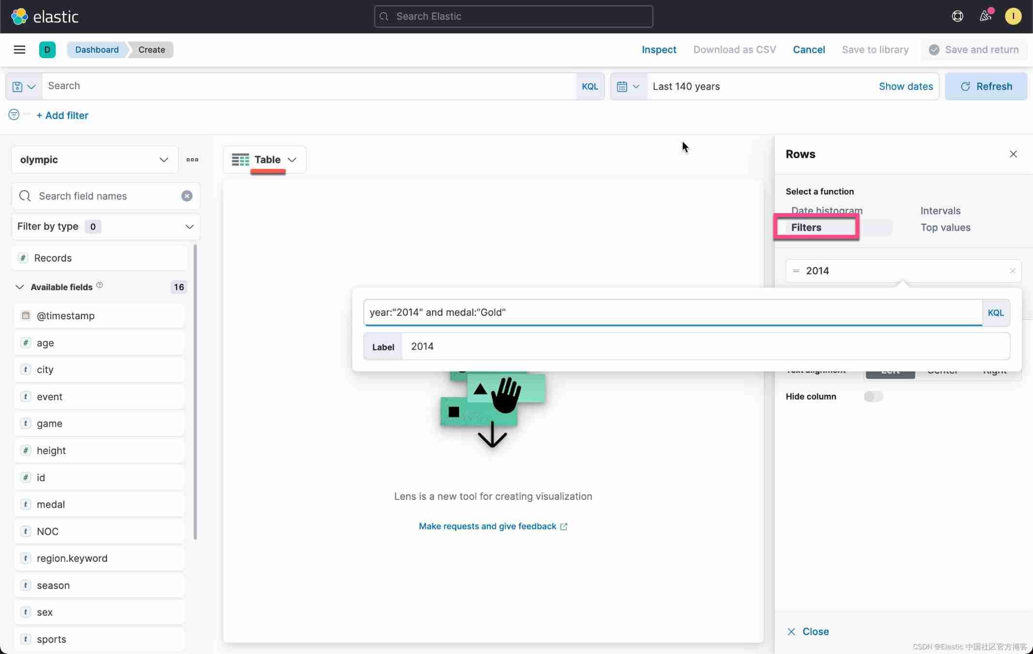Open the hamburger navigation menu
Viewport: 1033px width, 654px height.
pos(19,49)
